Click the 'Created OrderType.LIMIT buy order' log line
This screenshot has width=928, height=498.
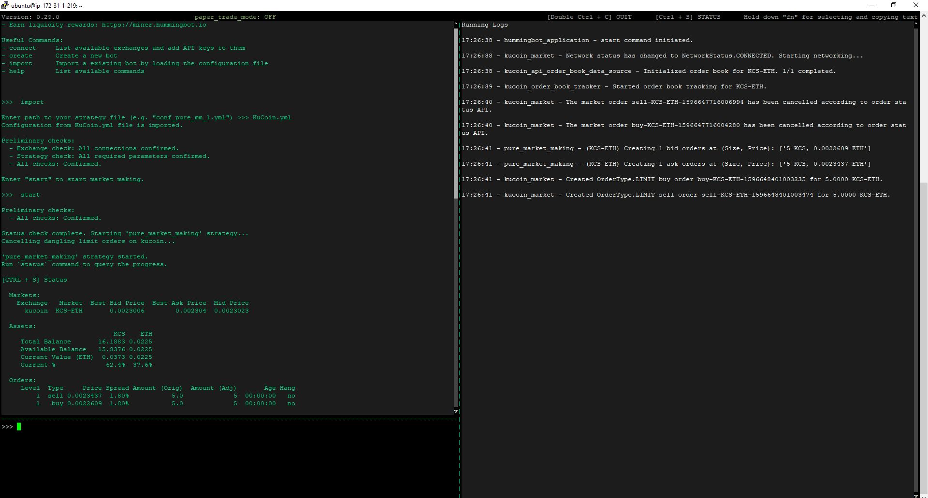[672, 179]
